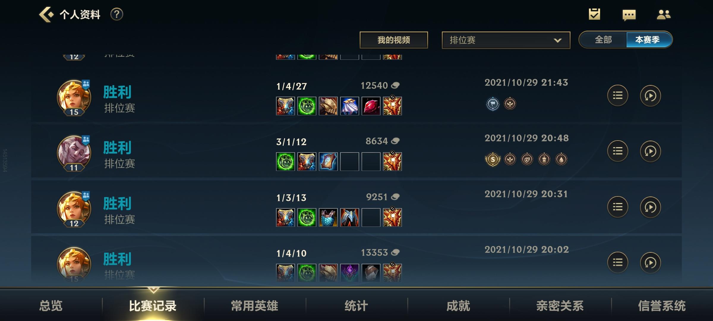Switch to the 常用英雄 tab

255,306
